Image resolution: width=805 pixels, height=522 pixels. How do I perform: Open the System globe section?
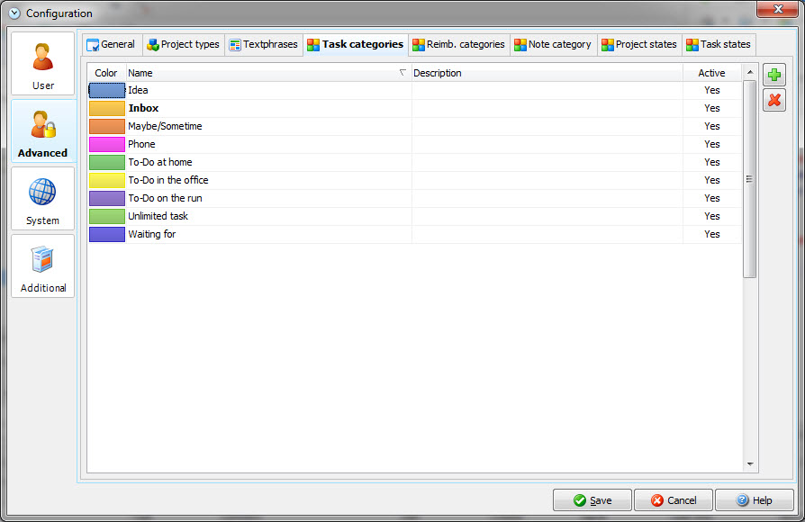pyautogui.click(x=42, y=199)
